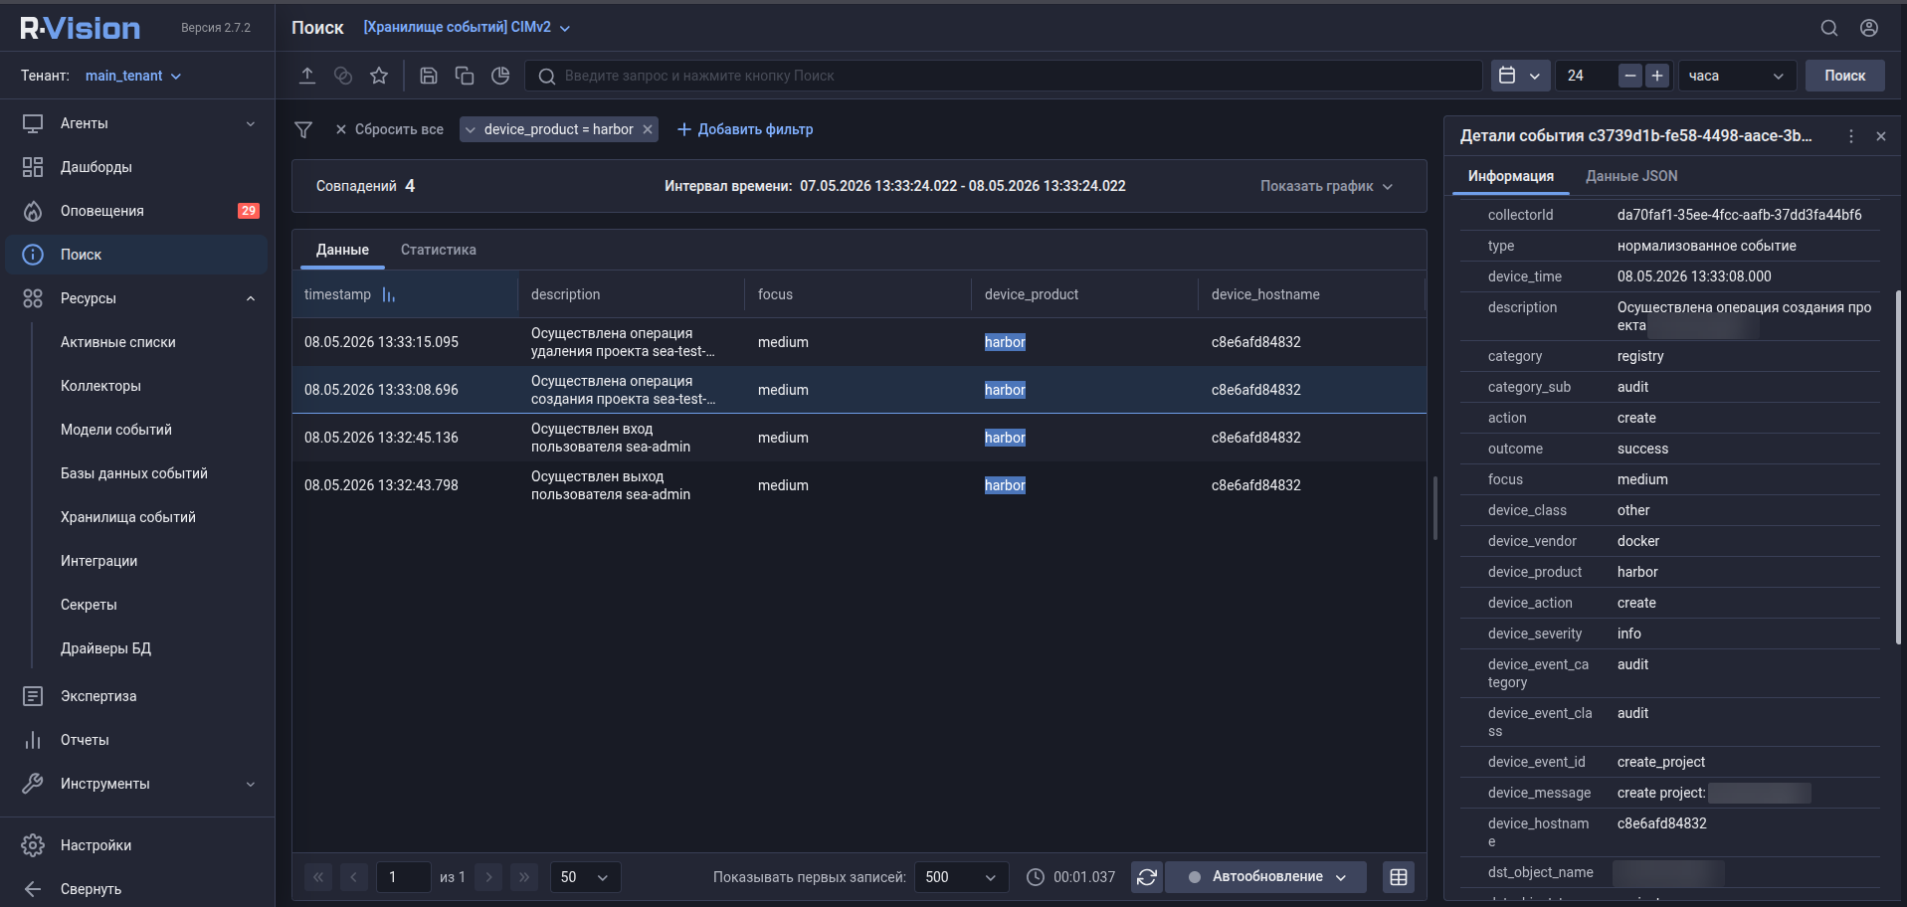Open Активные списки in sidebar
This screenshot has height=907, width=1907.
coord(117,342)
